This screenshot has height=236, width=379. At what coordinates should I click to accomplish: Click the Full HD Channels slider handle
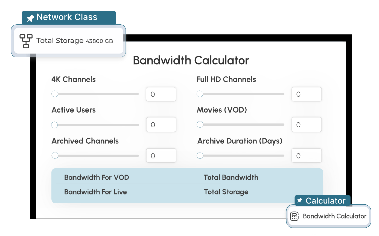click(200, 94)
